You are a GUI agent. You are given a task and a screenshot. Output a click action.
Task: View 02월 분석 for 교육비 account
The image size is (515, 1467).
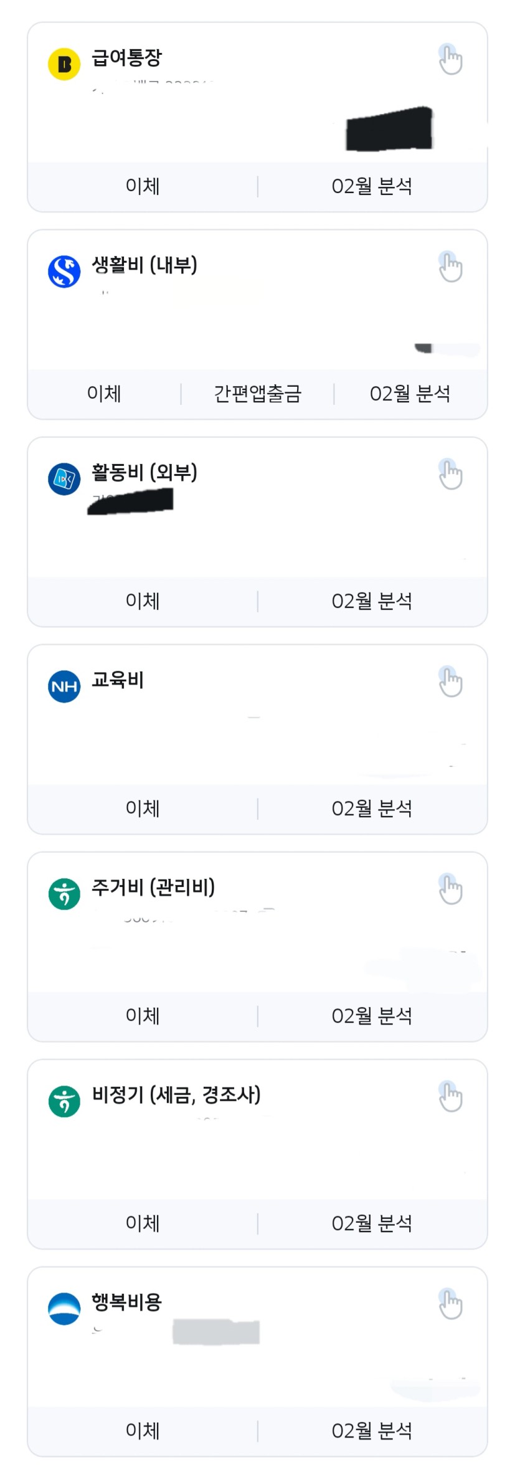tap(372, 809)
